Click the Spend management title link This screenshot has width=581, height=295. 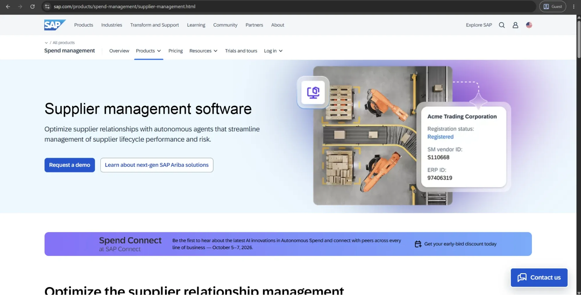coord(69,51)
